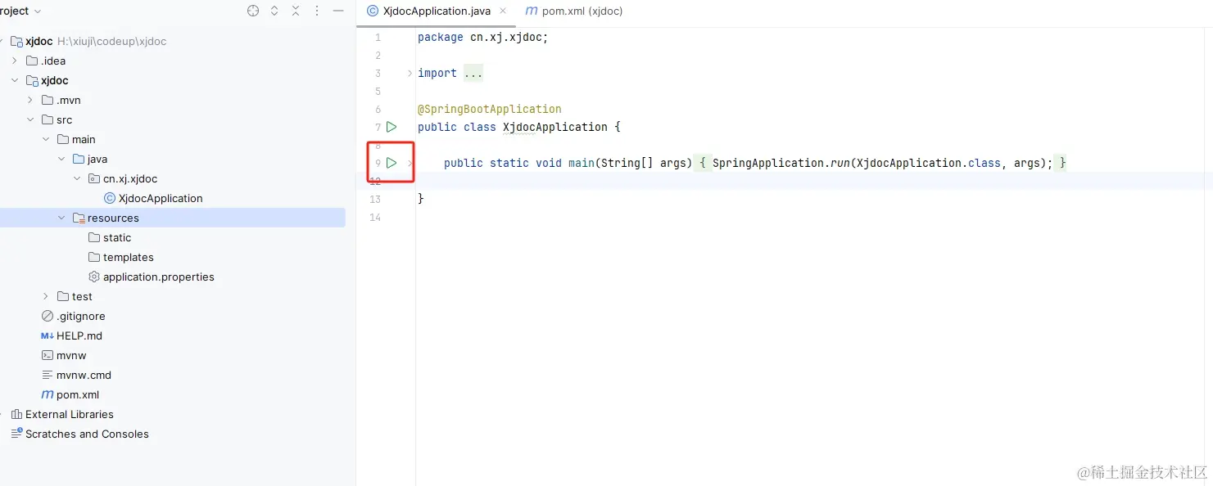
Task: Run the XjdocApplication class from line 7 gutter
Action: tap(392, 127)
